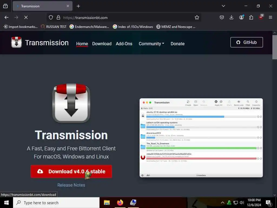277x208 pixels.
Task: Open the Add-Ons nav page
Action: click(x=124, y=44)
